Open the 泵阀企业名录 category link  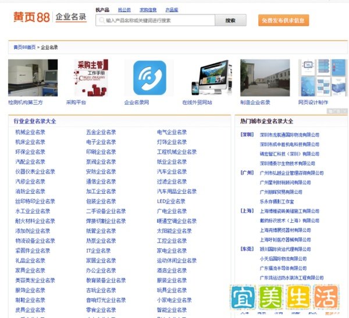pyautogui.click(x=101, y=162)
